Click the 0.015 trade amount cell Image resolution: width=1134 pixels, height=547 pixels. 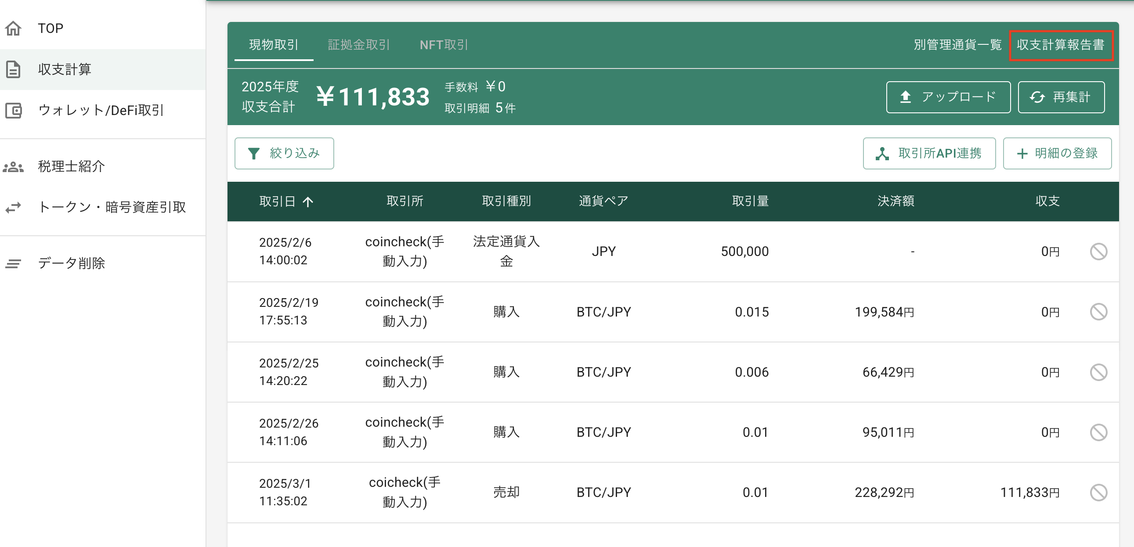point(752,312)
